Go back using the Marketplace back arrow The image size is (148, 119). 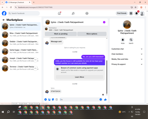[x=4, y=20]
